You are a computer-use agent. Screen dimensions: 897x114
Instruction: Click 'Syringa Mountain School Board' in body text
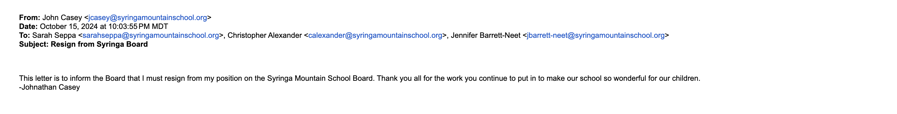tap(320, 78)
